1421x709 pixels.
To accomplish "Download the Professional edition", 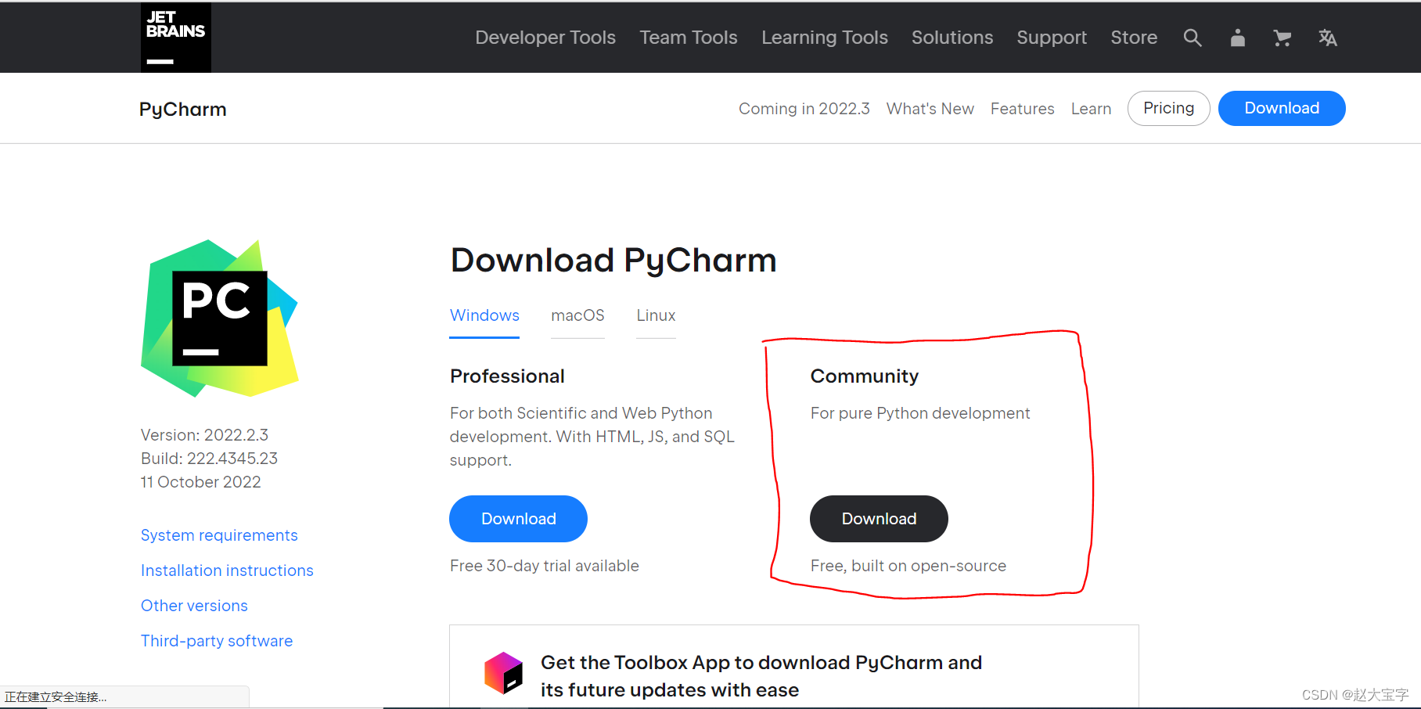I will click(518, 518).
